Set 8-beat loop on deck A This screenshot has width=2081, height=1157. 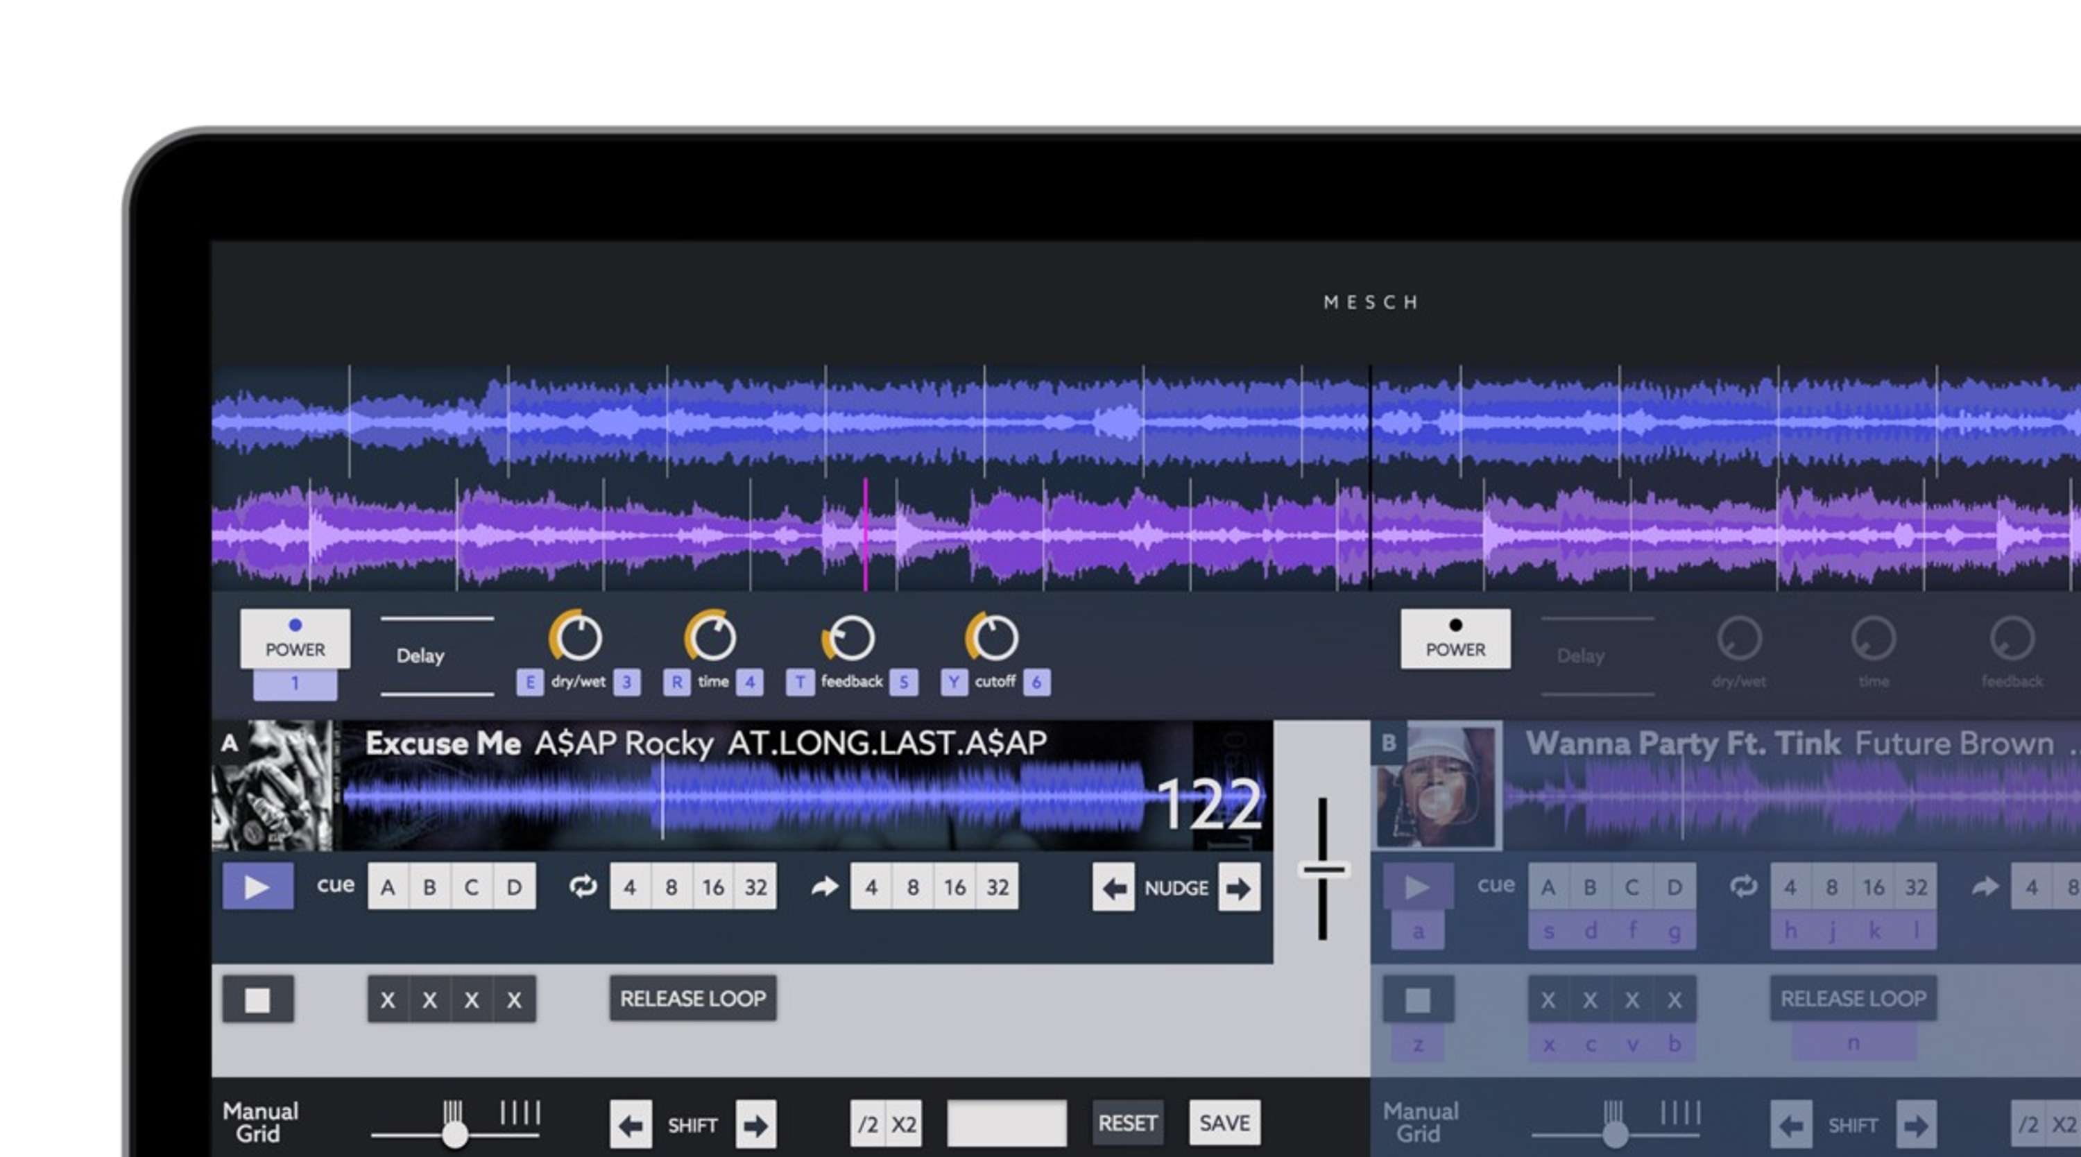point(672,886)
